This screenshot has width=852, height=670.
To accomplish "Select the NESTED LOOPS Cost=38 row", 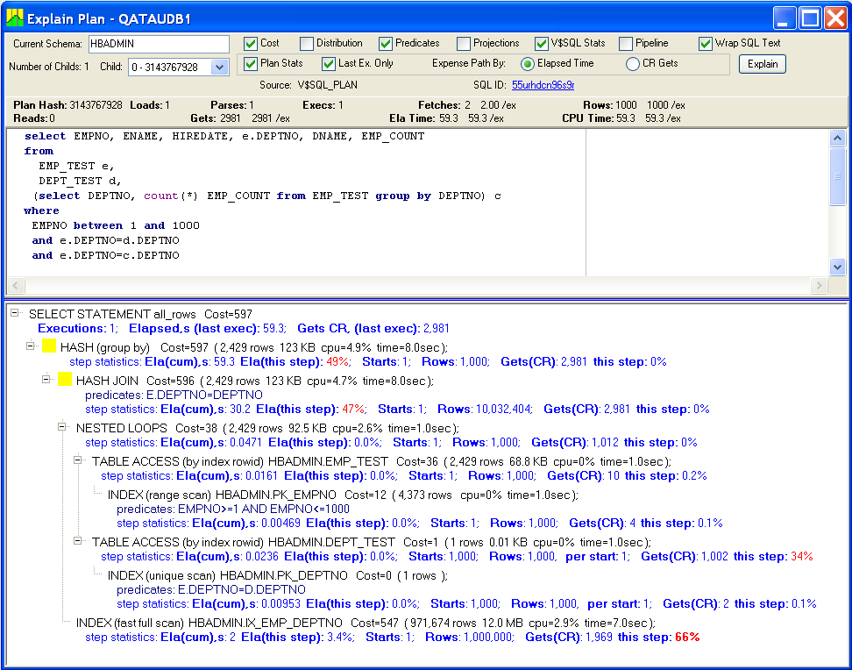I will pyautogui.click(x=267, y=428).
